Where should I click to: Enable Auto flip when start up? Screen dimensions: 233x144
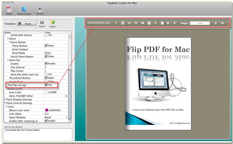point(46,74)
